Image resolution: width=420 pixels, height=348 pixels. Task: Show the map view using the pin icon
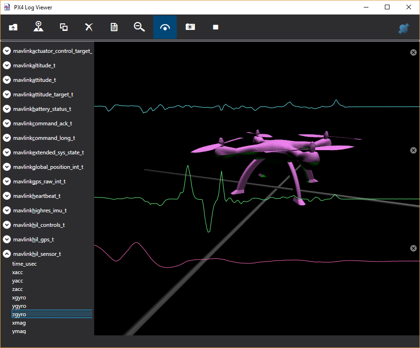point(38,27)
